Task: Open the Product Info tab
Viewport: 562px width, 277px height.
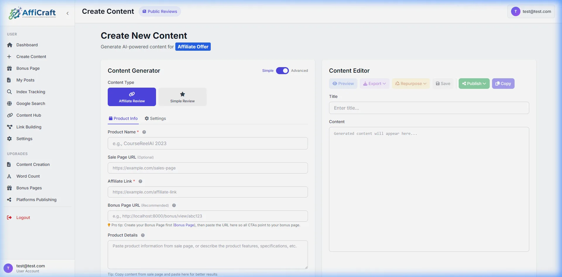Action: coord(123,118)
